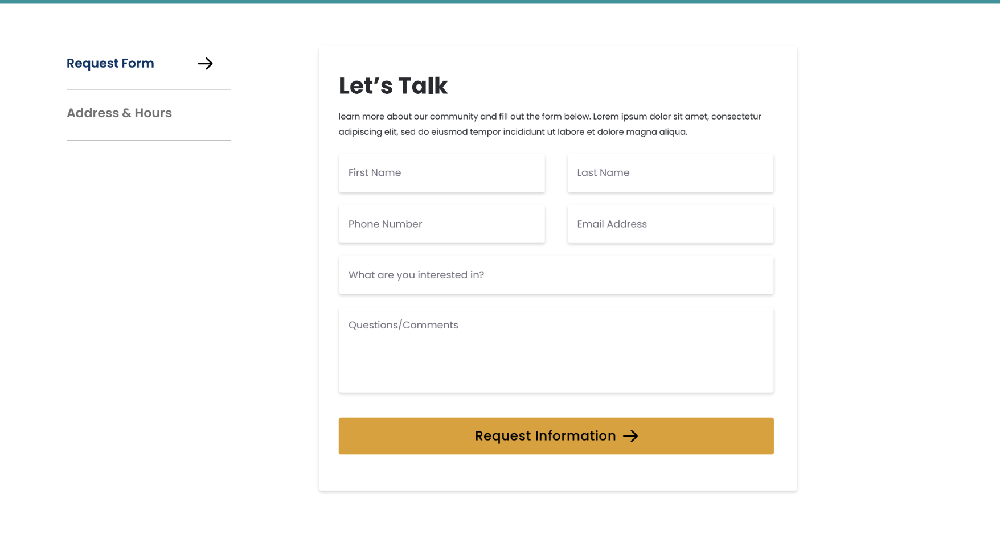Image resolution: width=1000 pixels, height=551 pixels.
Task: Click into the Last Name field
Action: [670, 173]
